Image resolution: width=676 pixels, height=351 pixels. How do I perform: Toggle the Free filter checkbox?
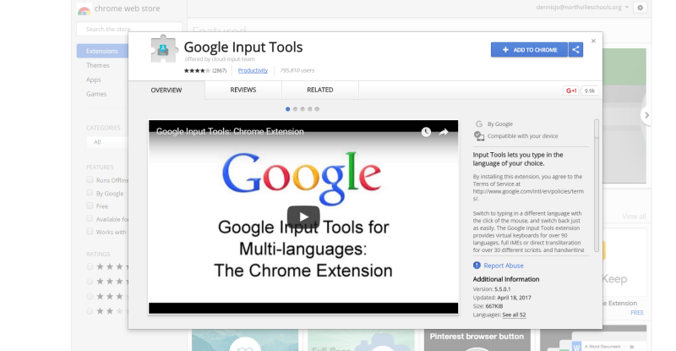point(90,206)
